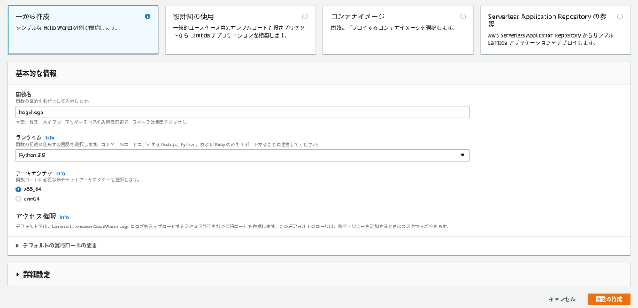Click the orange 関数の作成 button

(x=608, y=299)
